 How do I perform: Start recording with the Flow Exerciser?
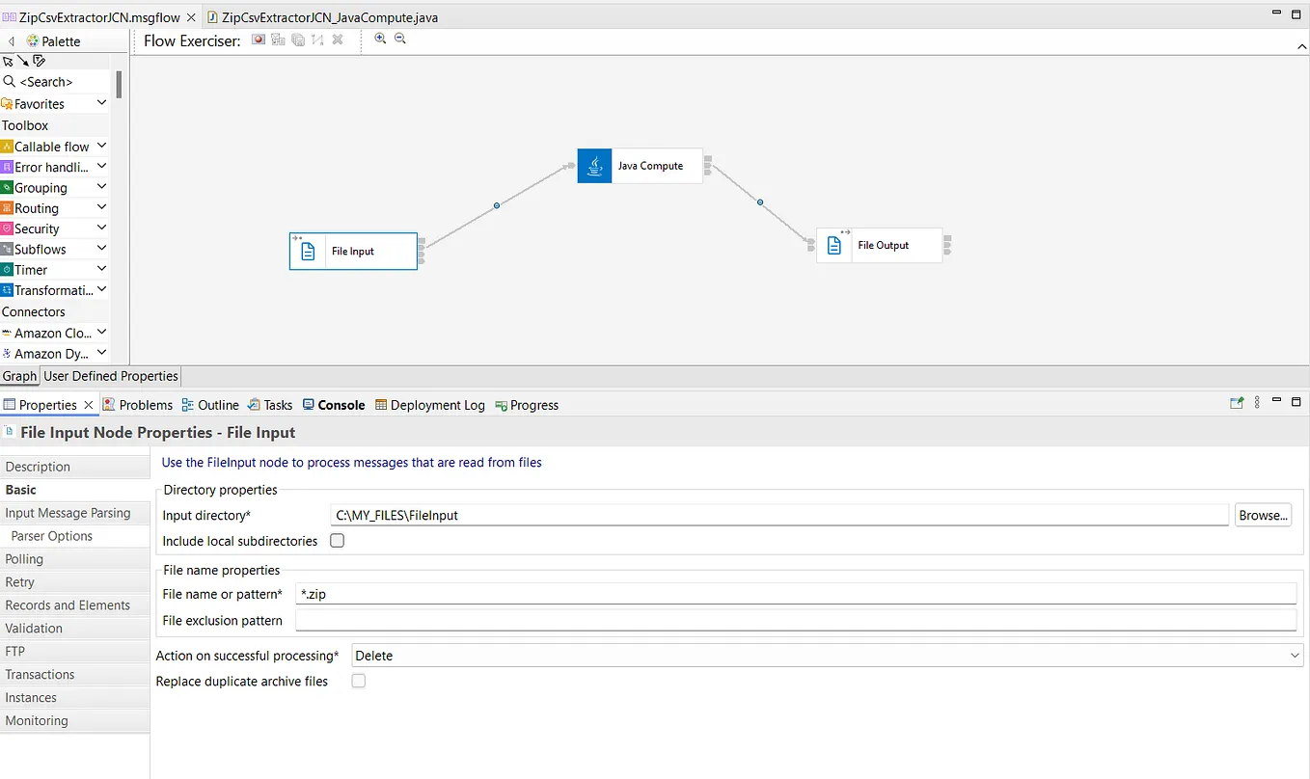click(x=258, y=40)
